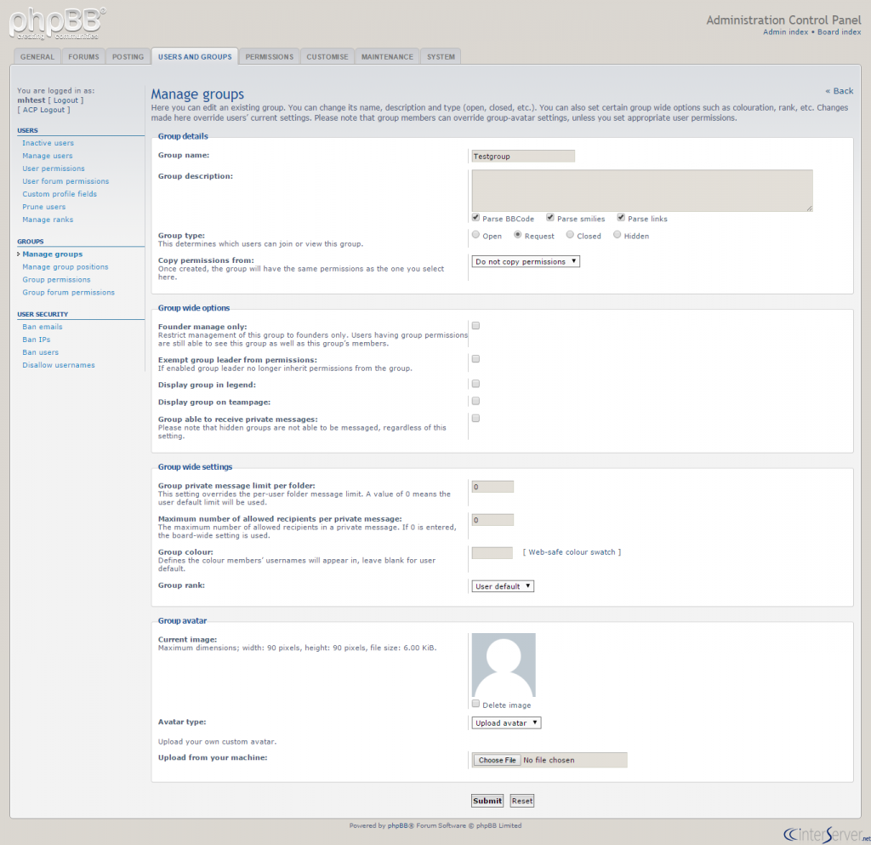Open the Admin index link

[x=785, y=31]
